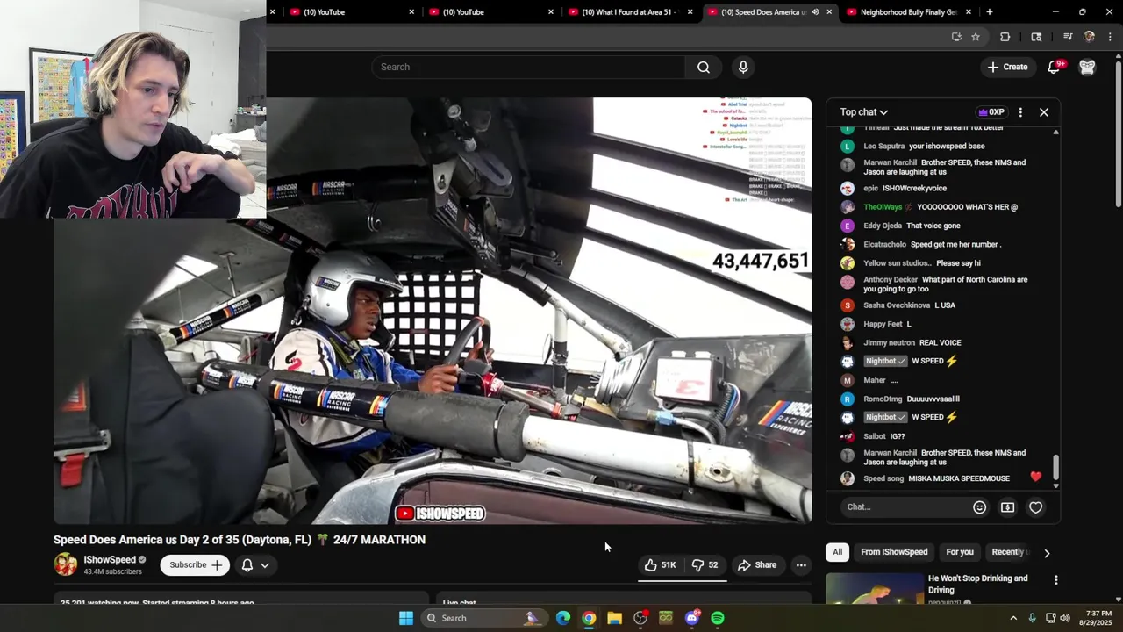Open Microsoft Edge from taskbar
This screenshot has width=1123, height=632.
(563, 618)
